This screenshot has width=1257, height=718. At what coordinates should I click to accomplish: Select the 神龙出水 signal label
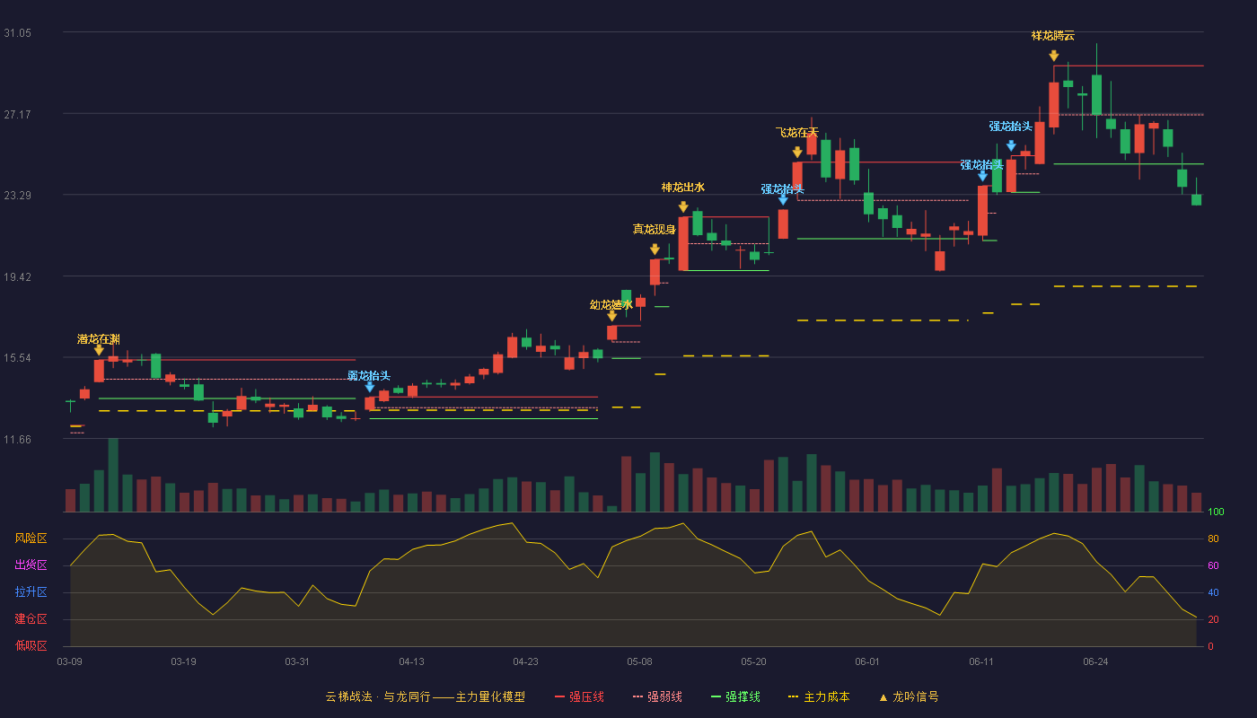pos(683,188)
